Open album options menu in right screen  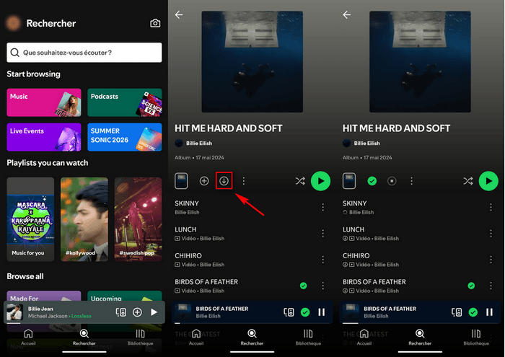[x=412, y=181]
